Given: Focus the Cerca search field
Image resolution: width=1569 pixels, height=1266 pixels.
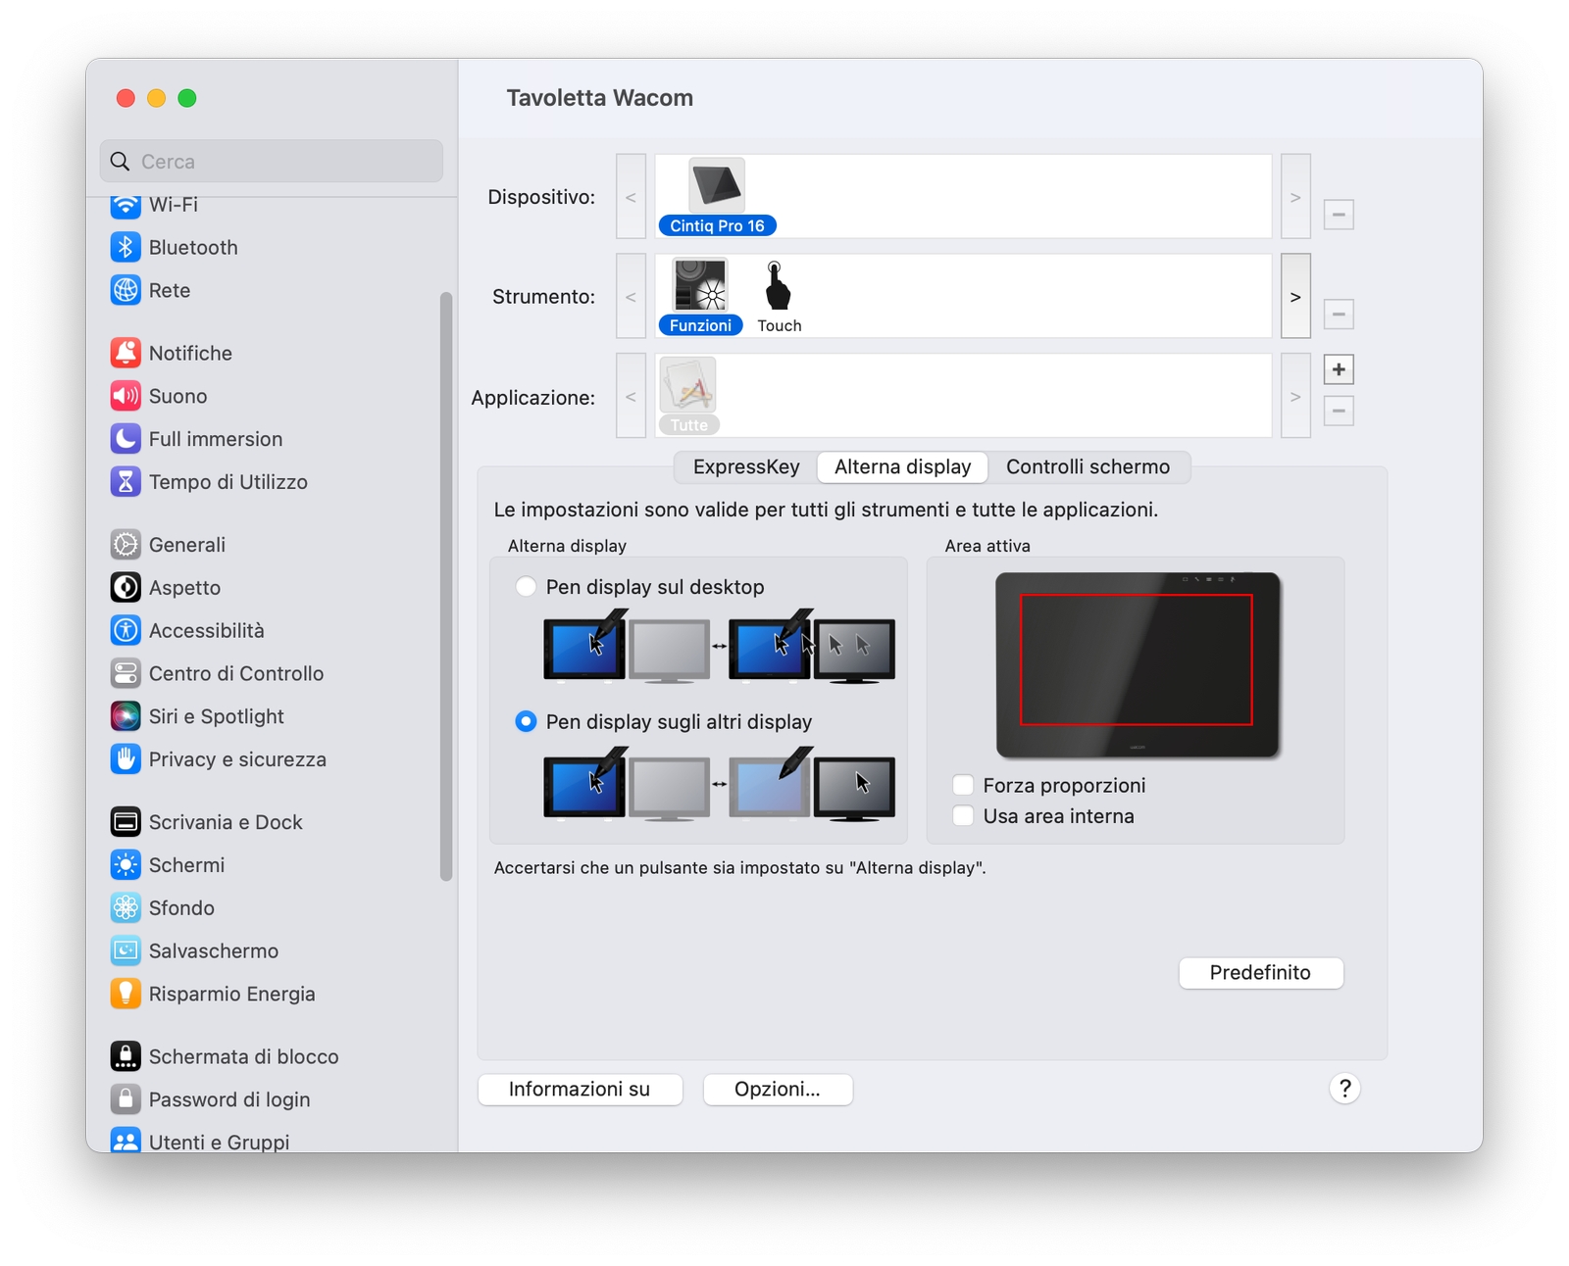Looking at the screenshot, I should tap(272, 162).
